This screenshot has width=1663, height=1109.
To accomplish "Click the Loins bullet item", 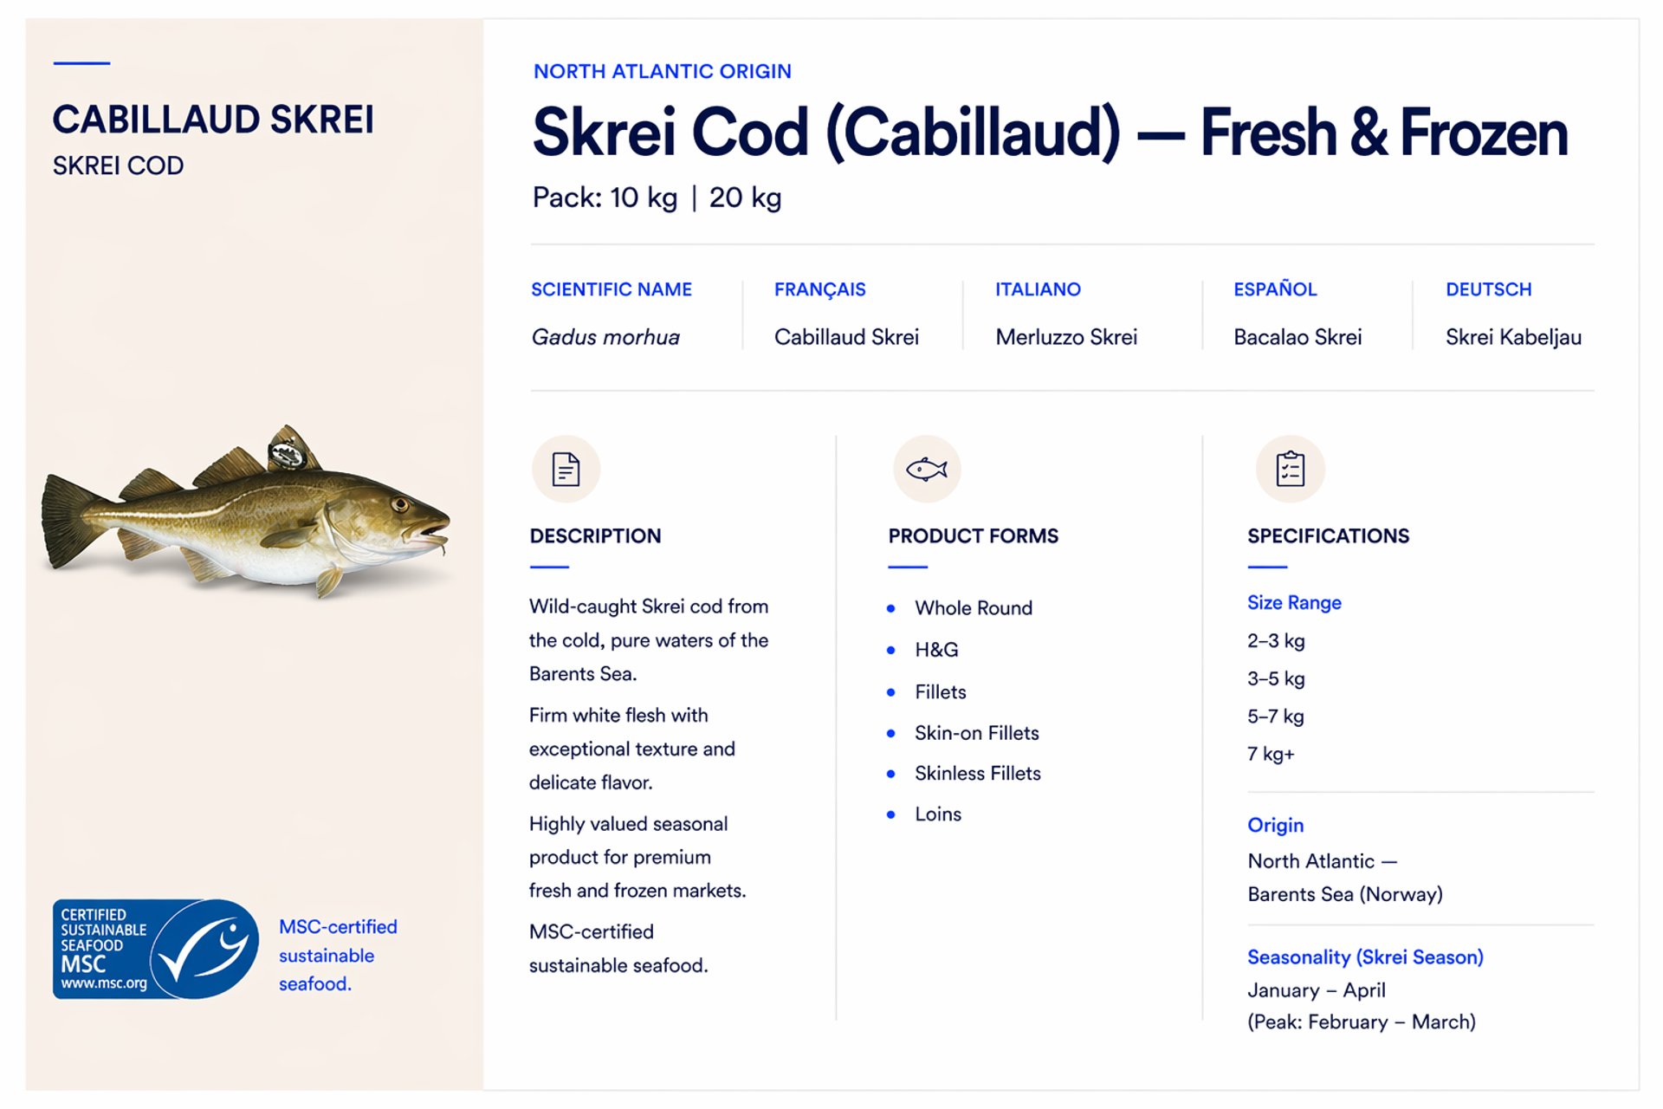I will (x=937, y=814).
